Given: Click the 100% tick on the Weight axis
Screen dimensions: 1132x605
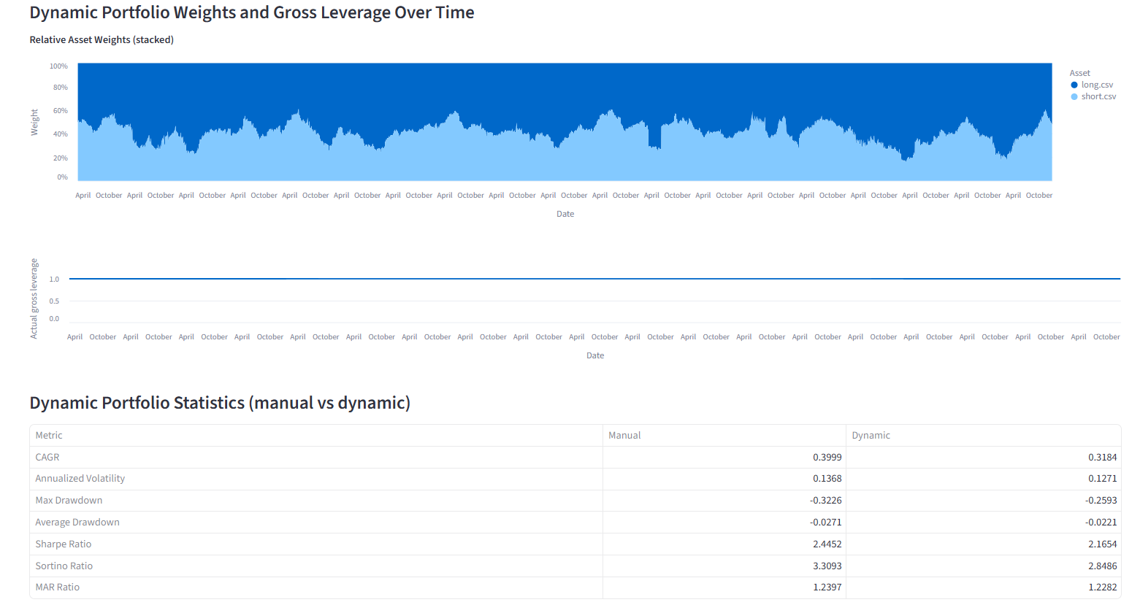Looking at the screenshot, I should tap(58, 66).
